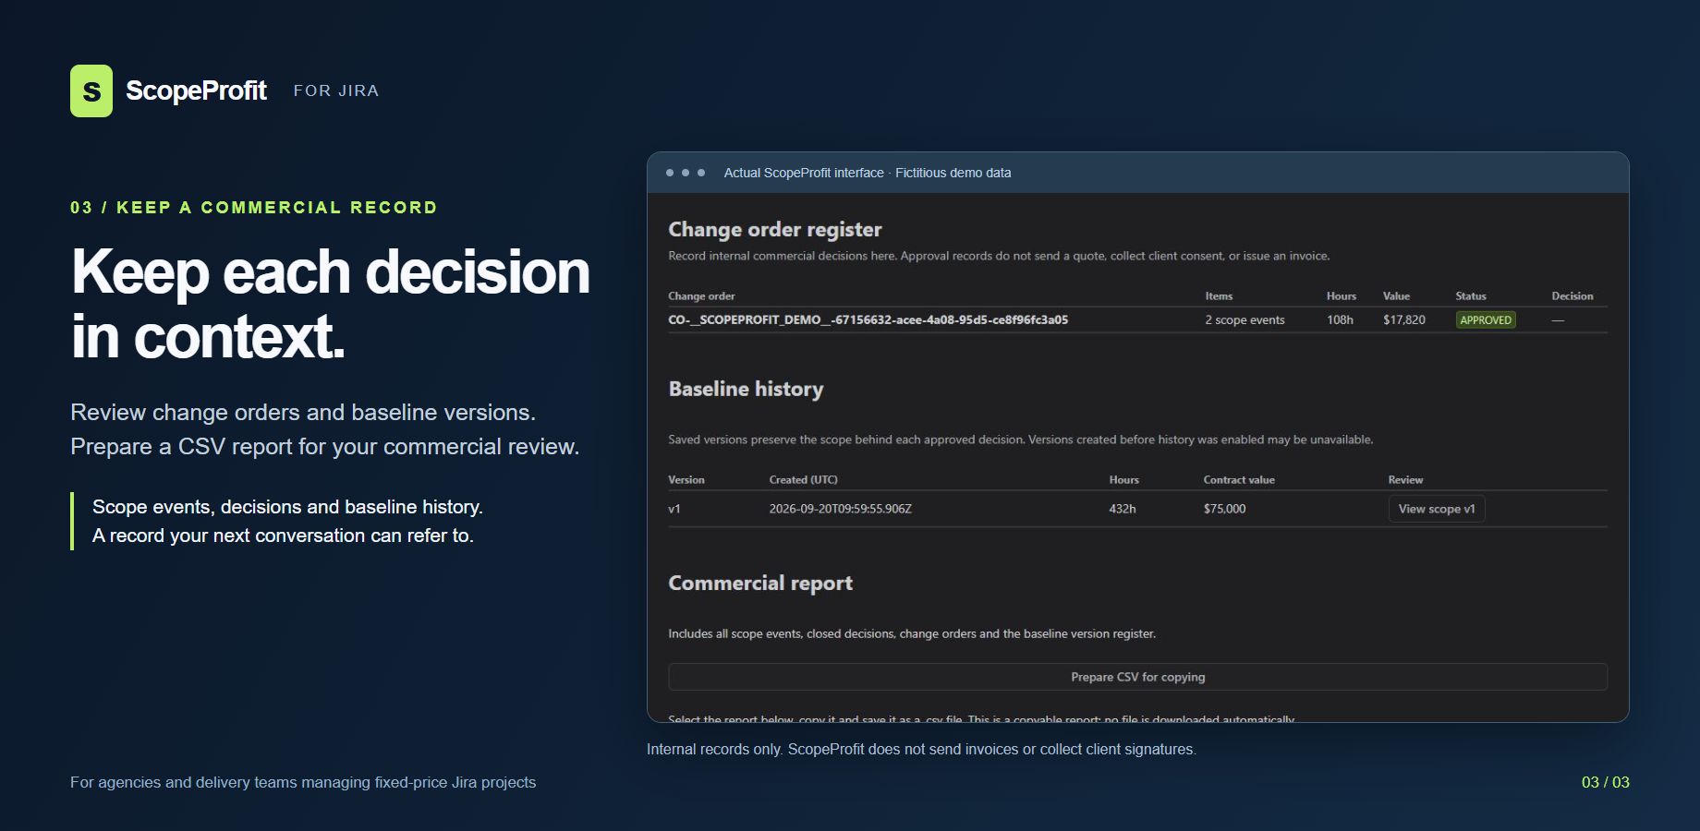Select the Commercial report heading

760,583
